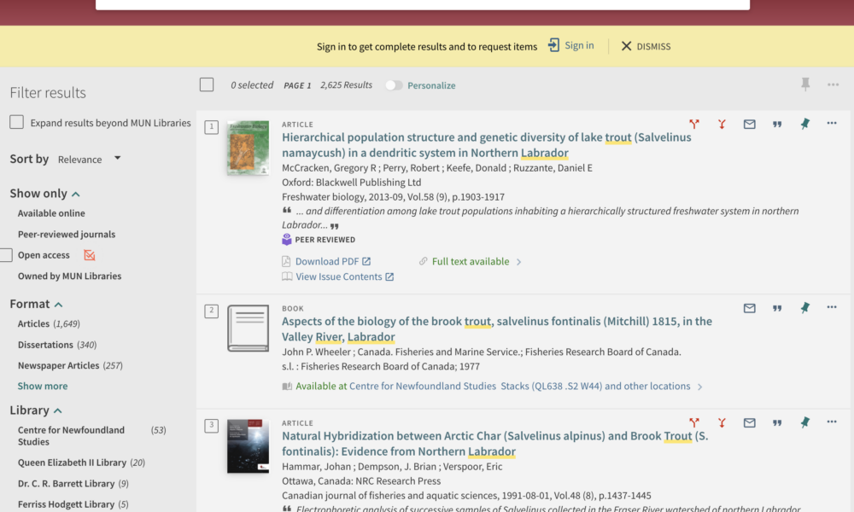
Task: Open more options ellipsis for result 3
Action: tap(832, 422)
